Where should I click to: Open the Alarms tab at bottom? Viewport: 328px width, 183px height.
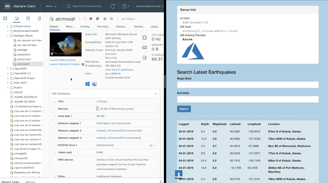pyautogui.click(x=30, y=182)
